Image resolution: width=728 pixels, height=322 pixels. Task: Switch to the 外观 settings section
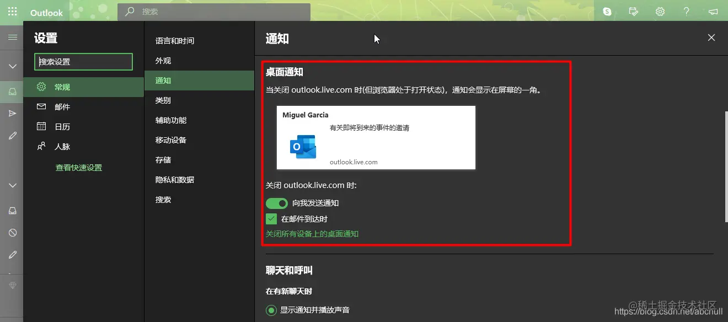click(x=162, y=60)
